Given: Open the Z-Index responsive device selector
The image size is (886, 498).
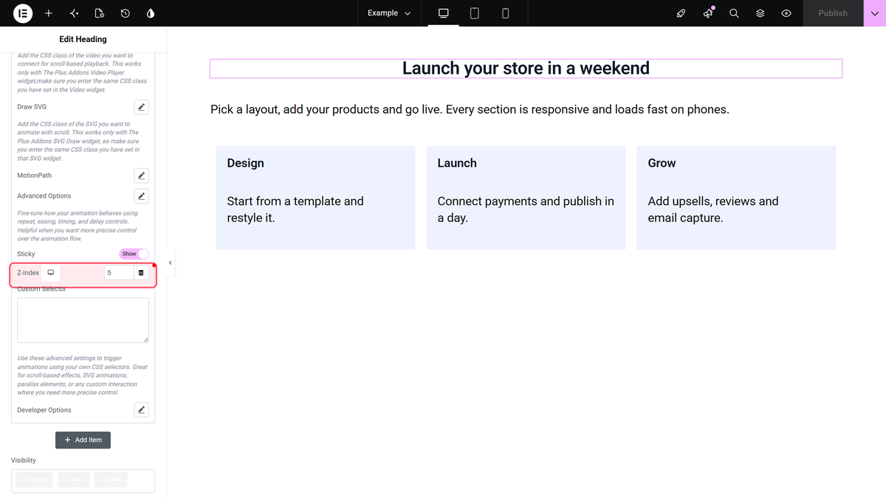Looking at the screenshot, I should pyautogui.click(x=51, y=273).
